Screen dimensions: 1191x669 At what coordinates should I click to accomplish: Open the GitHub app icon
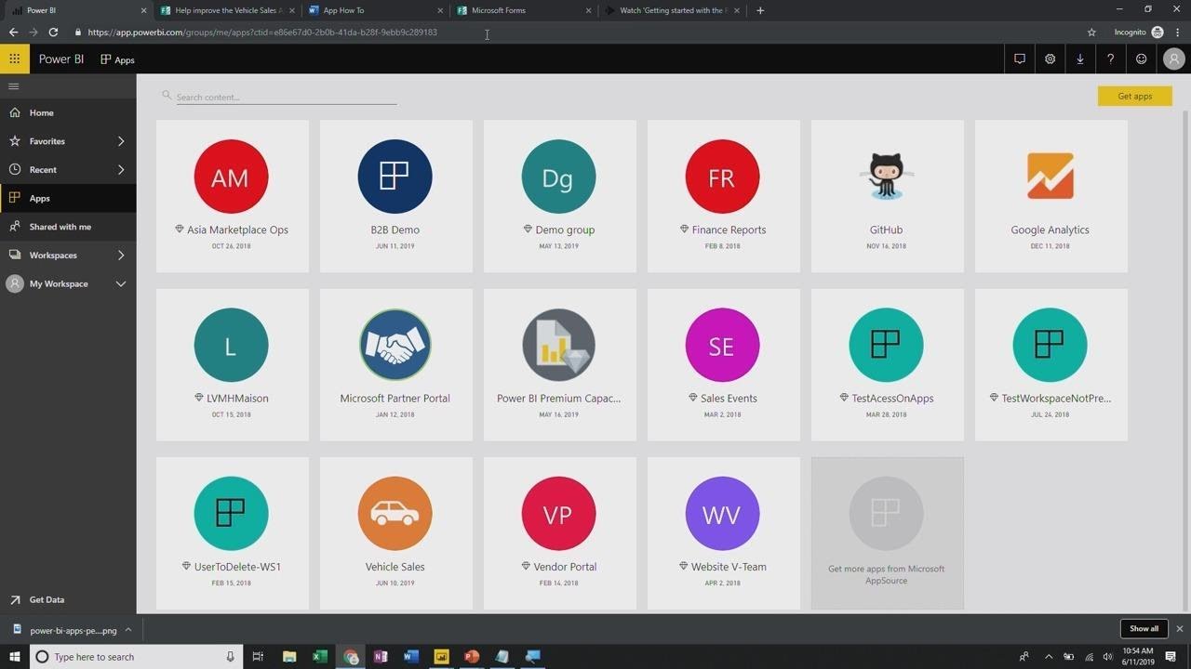[886, 177]
